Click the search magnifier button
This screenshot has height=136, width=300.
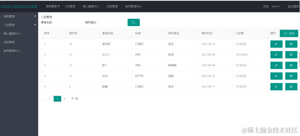(133, 22)
